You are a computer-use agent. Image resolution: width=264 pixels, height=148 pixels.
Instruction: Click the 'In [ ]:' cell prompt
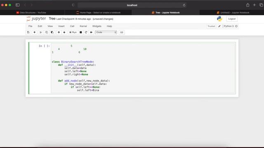pos(44,46)
